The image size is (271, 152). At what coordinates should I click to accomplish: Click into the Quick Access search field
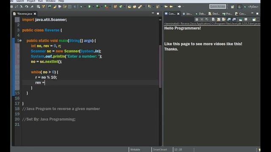218,7
